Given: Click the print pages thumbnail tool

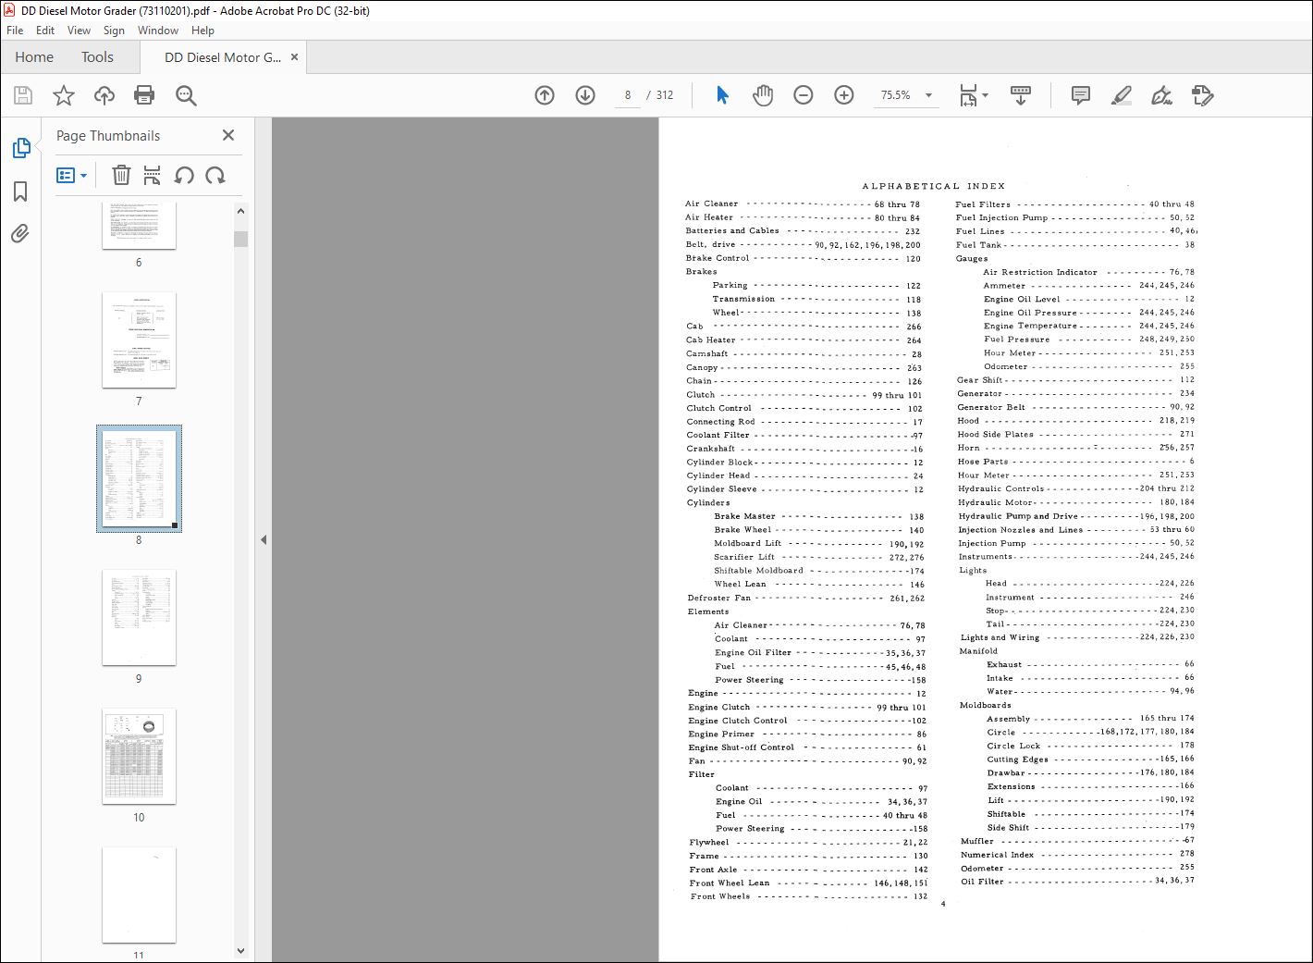Looking at the screenshot, I should pos(153,175).
